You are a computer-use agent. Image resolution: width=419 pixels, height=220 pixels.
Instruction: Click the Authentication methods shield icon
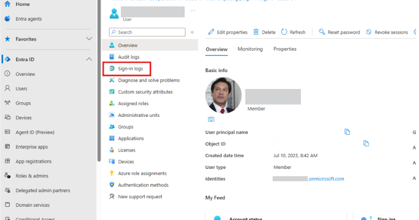[112, 185]
